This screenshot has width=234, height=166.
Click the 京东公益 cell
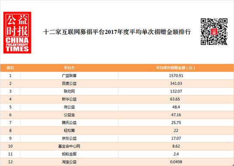coord(69,138)
